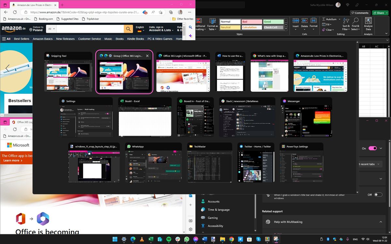
Task: Open Books from the Amazon navigation bar
Action: 120,39
